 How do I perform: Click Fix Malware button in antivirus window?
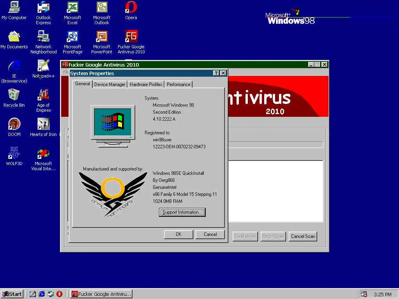pyautogui.click(x=245, y=236)
